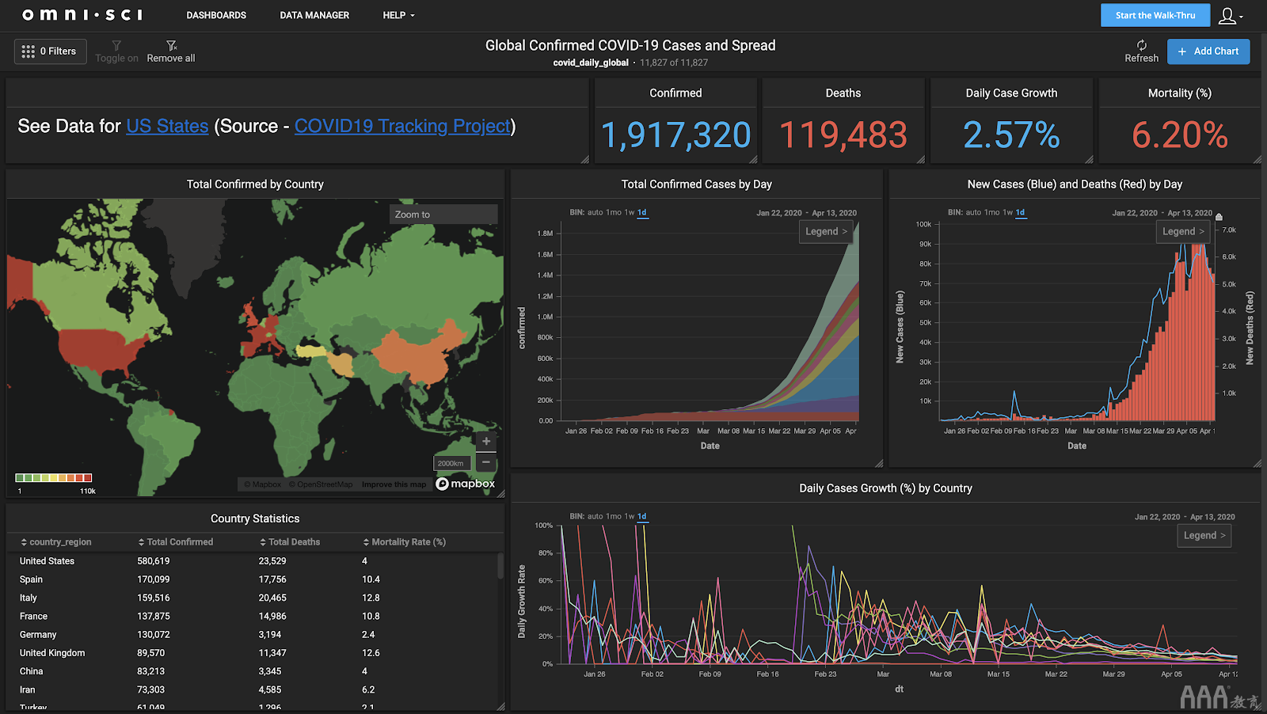Click the Deaths value 119,483
This screenshot has height=714, width=1267.
click(843, 135)
